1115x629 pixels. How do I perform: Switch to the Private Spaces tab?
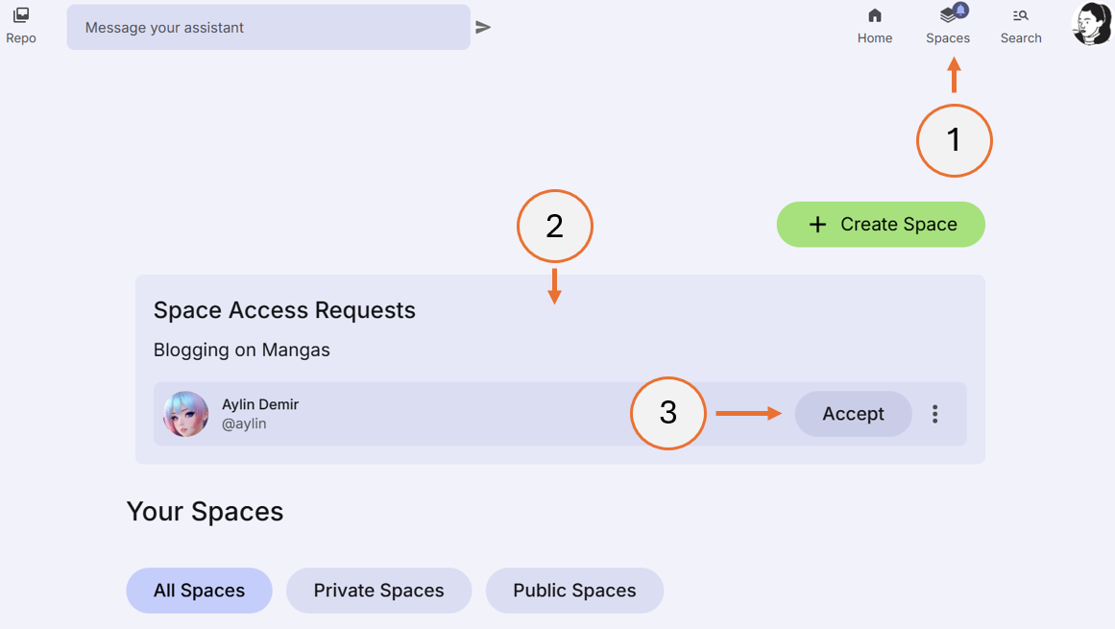click(x=378, y=591)
